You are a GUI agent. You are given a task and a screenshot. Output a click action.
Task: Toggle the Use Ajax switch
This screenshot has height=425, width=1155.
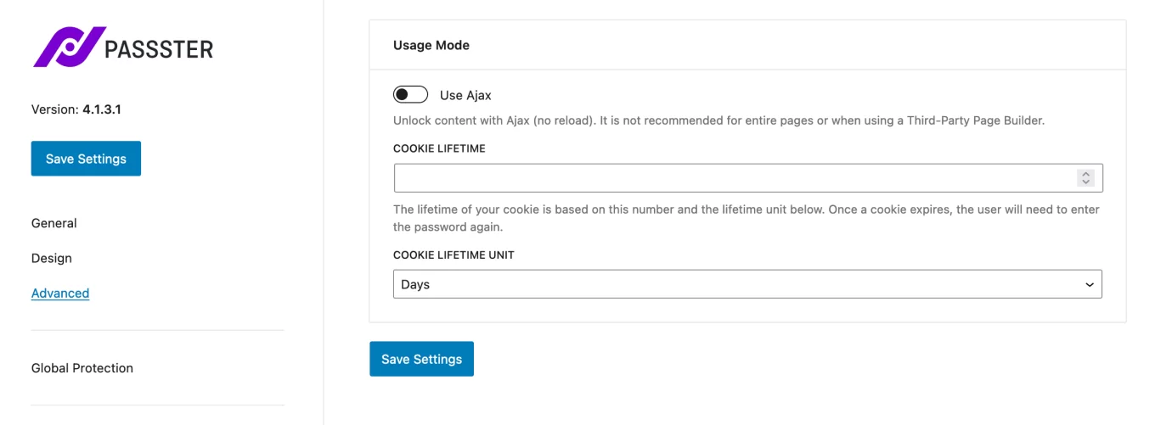[x=410, y=95]
